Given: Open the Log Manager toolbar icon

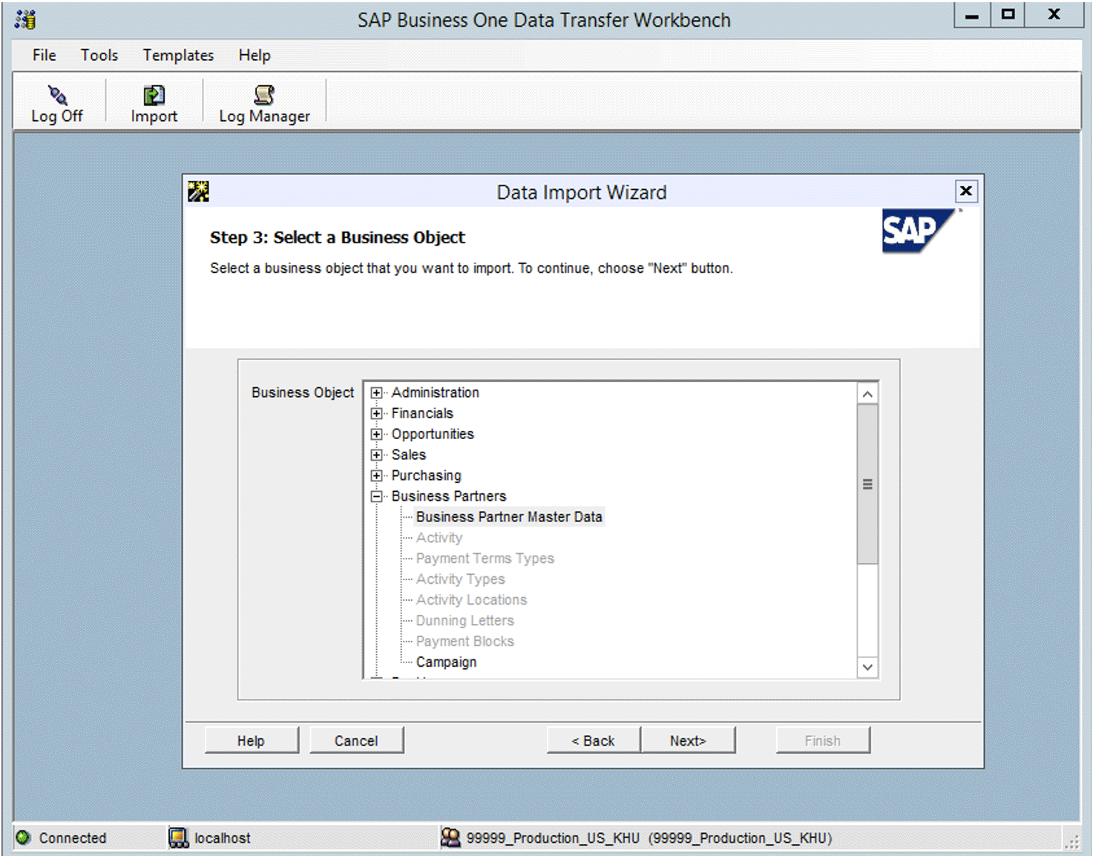Looking at the screenshot, I should pos(264,96).
